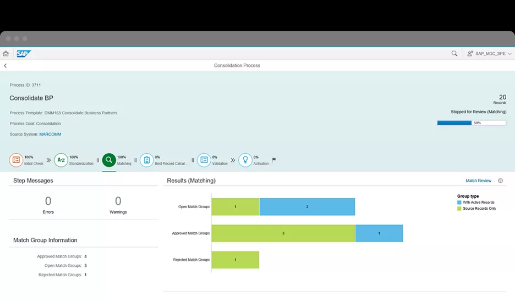Open chart settings gear icon

tap(500, 181)
